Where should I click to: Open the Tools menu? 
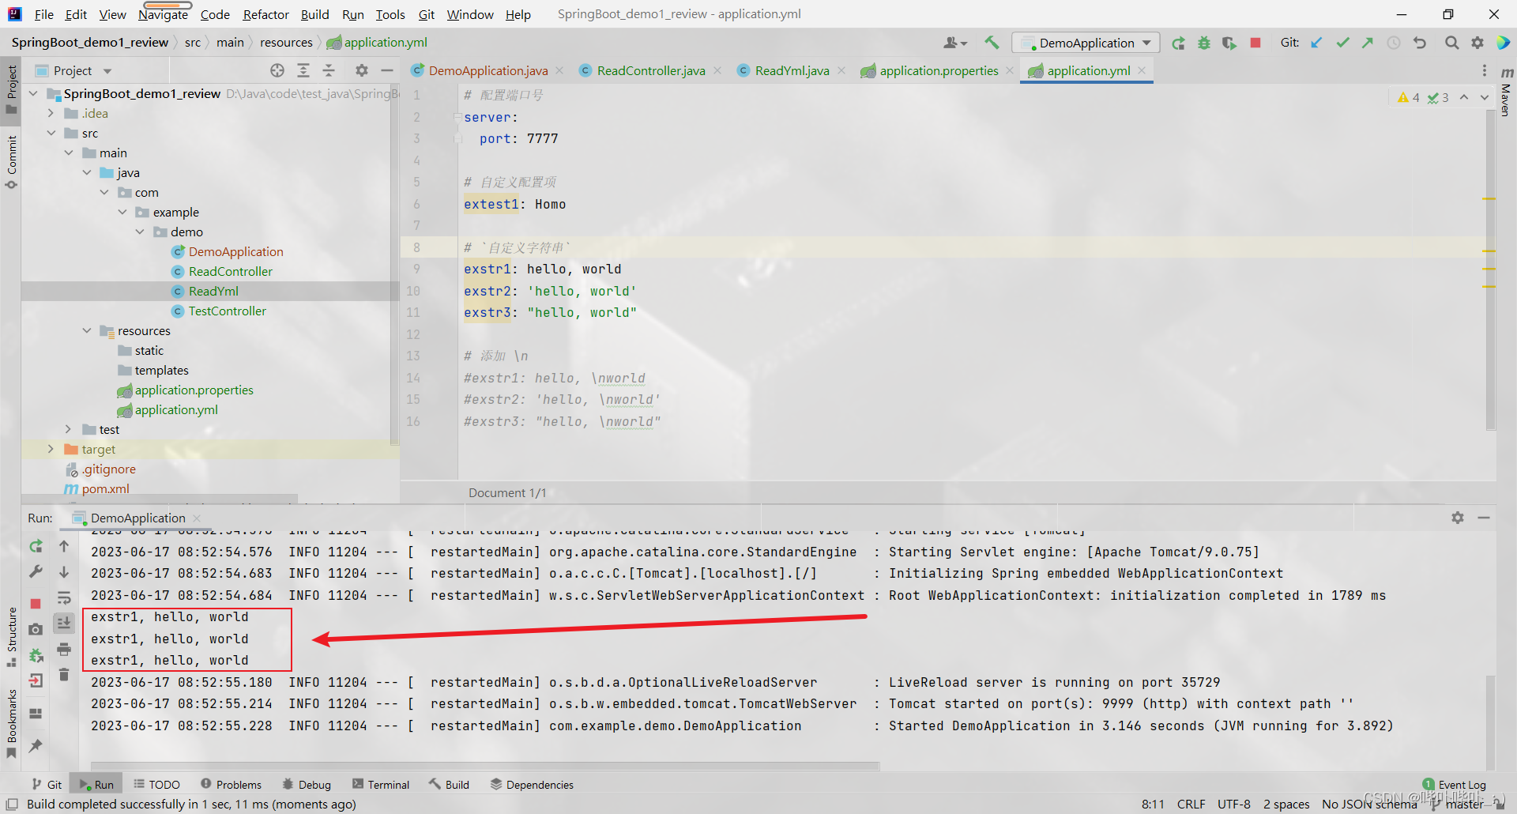coord(390,14)
